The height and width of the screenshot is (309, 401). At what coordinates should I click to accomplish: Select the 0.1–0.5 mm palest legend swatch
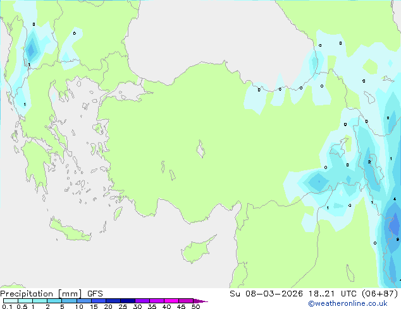click(11, 301)
